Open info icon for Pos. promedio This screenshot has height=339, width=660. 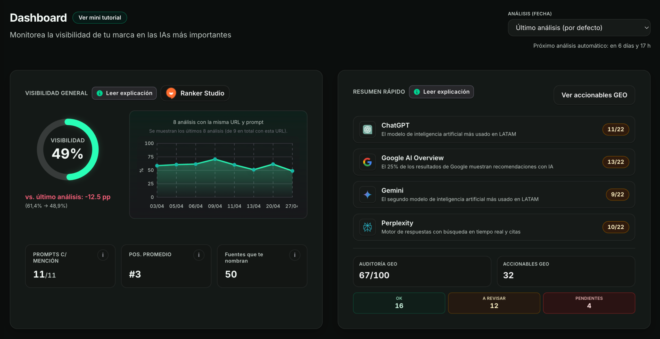tap(199, 255)
